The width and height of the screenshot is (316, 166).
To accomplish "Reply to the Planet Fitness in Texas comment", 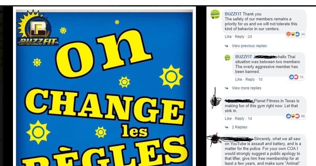I will click(x=239, y=119).
